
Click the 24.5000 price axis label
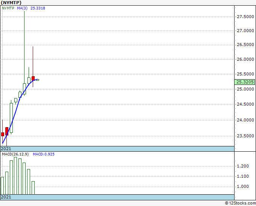pos(245,104)
